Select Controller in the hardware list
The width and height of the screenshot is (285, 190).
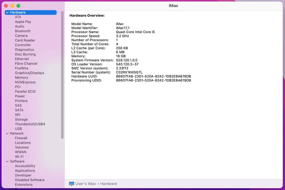click(23, 45)
